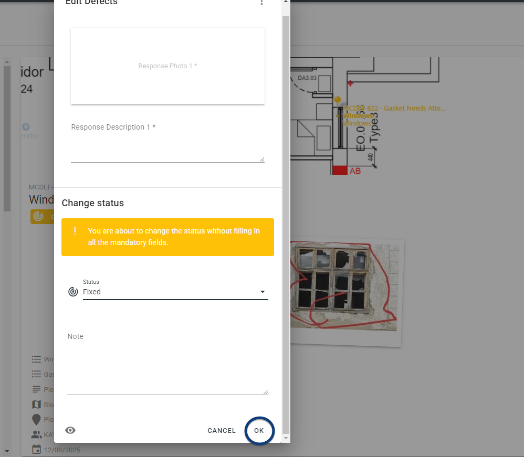Image resolution: width=524 pixels, height=457 pixels.
Task: Click the Response Photo 1 upload area
Action: [168, 66]
